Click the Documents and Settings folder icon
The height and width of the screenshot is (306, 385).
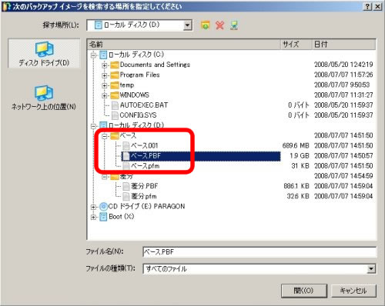click(115, 65)
